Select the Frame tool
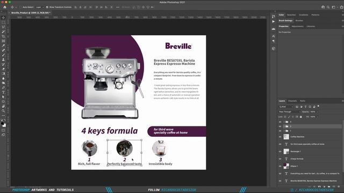 (3, 41)
